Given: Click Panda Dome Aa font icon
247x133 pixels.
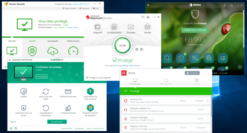Looking at the screenshot, I should pyautogui.click(x=240, y=67).
